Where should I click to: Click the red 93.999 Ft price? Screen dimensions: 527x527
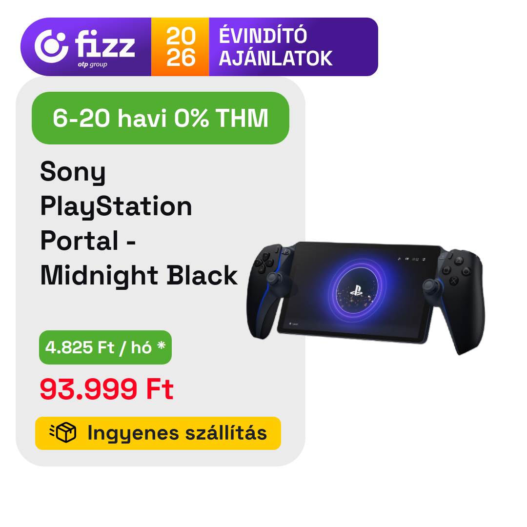[107, 390]
